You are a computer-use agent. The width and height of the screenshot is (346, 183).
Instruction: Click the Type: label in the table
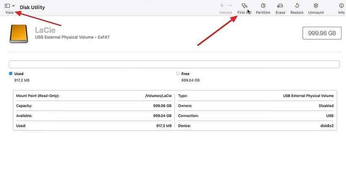tap(183, 96)
